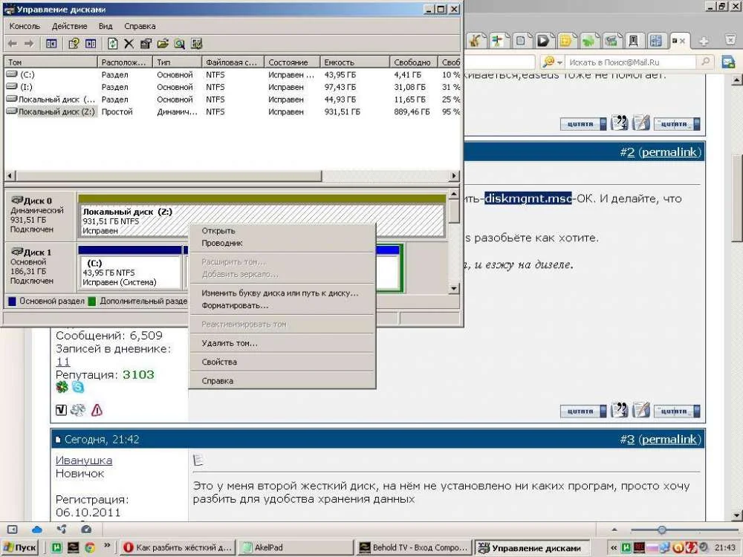The height and width of the screenshot is (557, 743).
Task: Select the (C:) volume row in the list
Action: coord(232,75)
